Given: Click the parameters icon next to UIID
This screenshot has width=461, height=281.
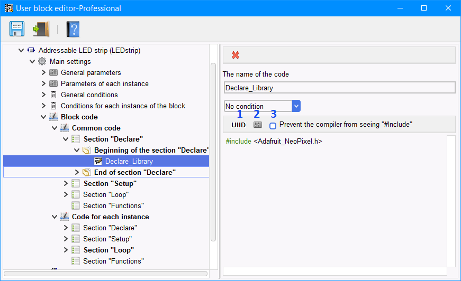Looking at the screenshot, I should point(258,125).
